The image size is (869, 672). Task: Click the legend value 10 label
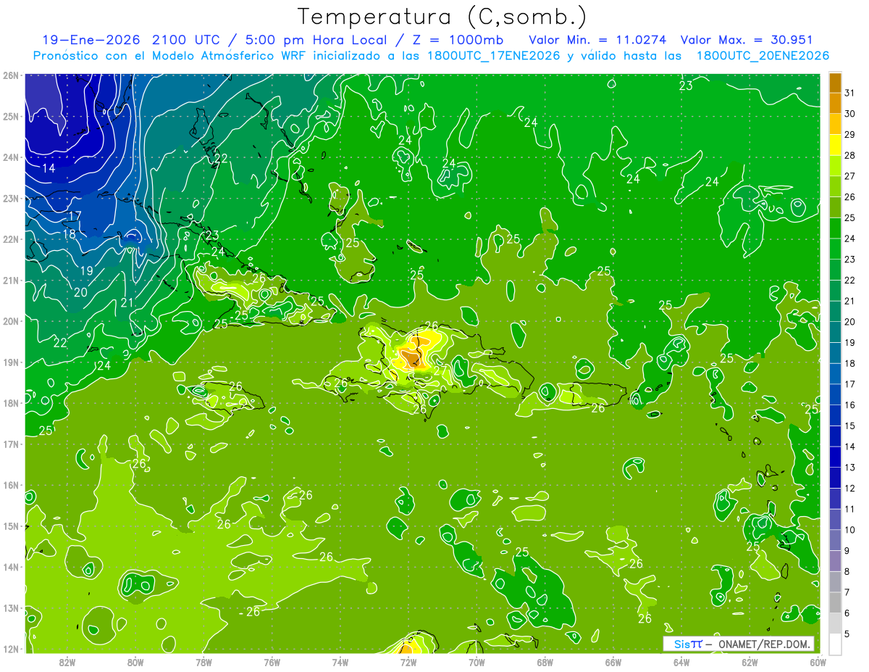tap(849, 530)
